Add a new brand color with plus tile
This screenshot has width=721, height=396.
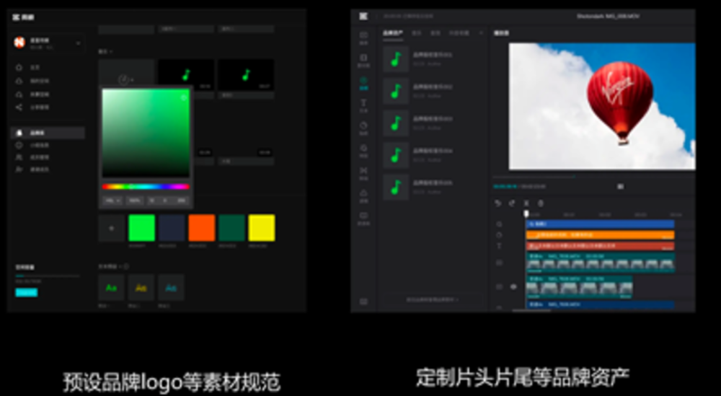click(x=111, y=228)
